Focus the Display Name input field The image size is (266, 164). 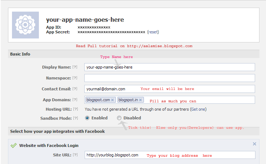coord(170,67)
